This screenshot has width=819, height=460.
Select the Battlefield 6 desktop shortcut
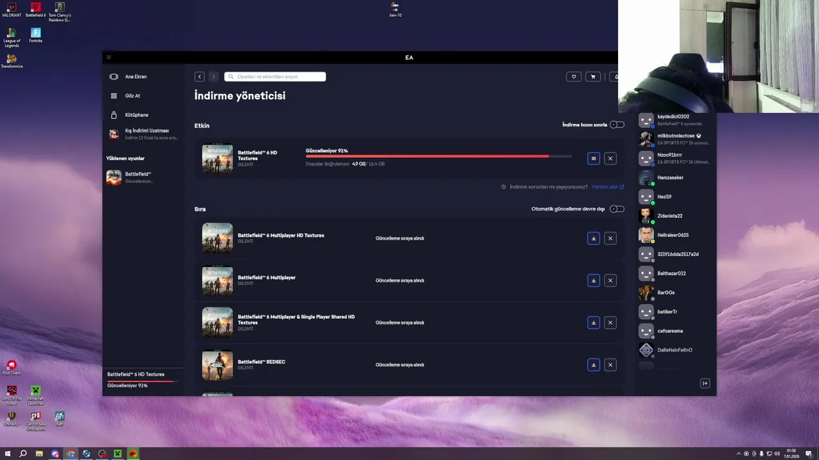click(36, 10)
